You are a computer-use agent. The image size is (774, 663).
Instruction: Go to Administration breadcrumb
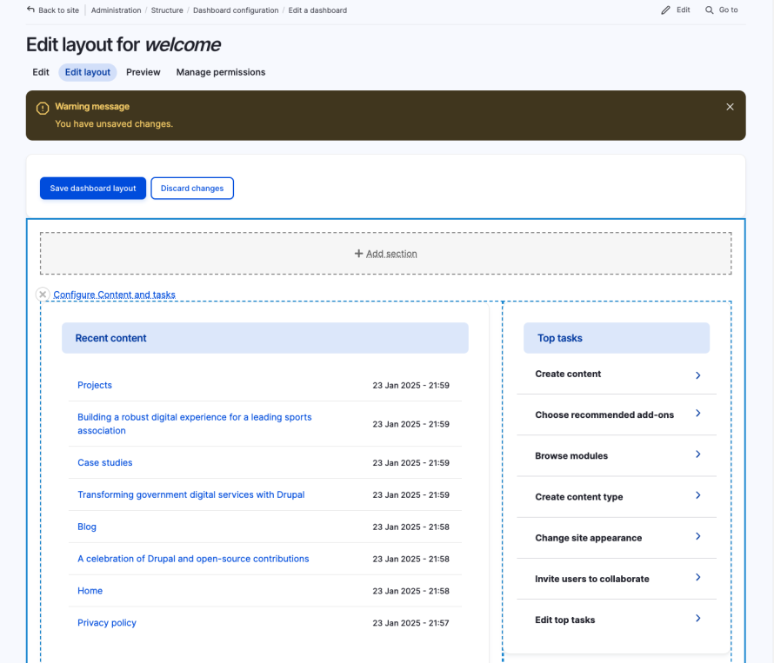click(116, 10)
